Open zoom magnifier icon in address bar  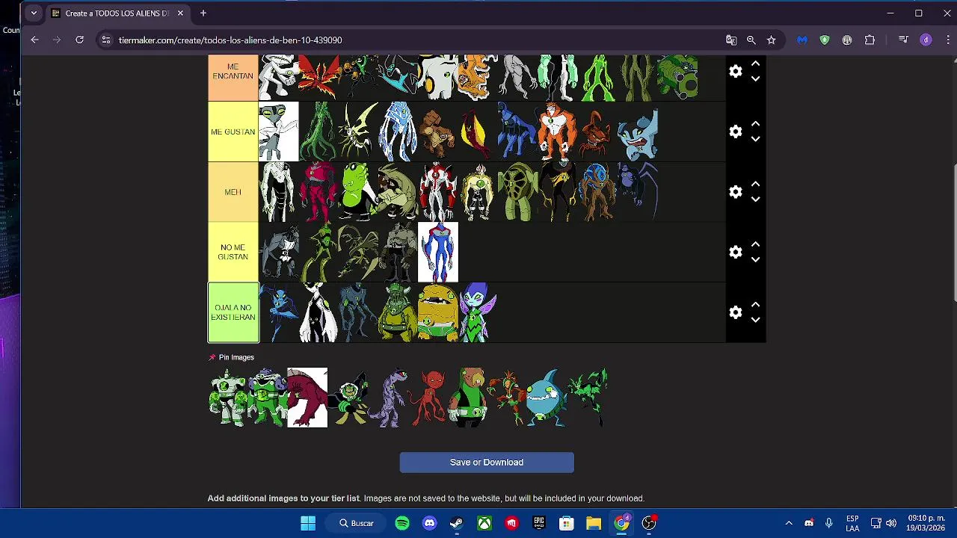pos(751,40)
